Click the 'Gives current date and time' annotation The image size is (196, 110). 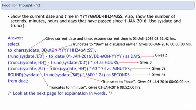click(111, 38)
